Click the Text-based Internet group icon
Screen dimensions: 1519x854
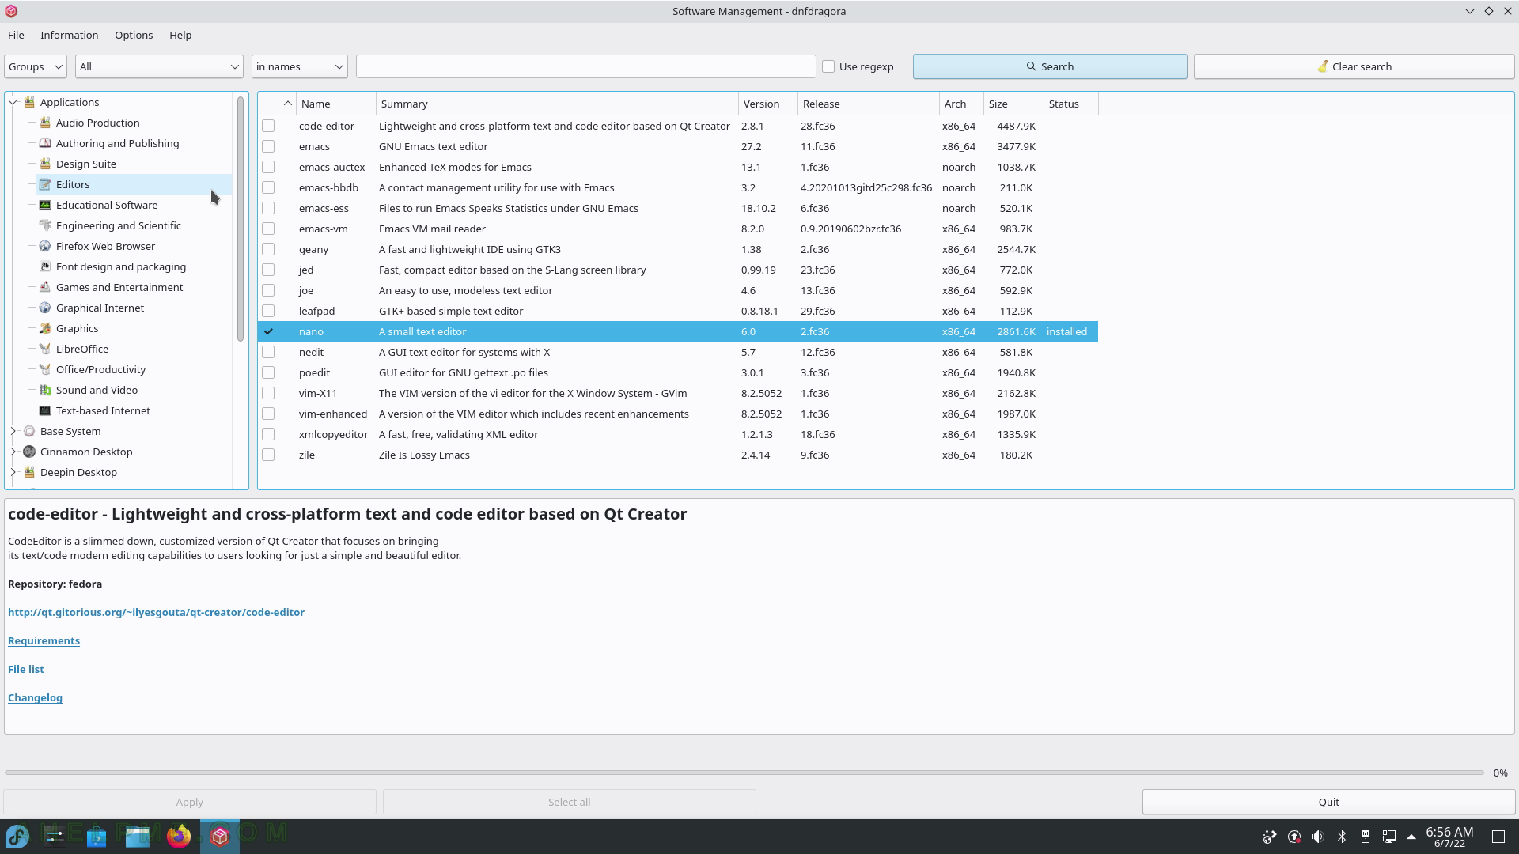[x=45, y=410]
